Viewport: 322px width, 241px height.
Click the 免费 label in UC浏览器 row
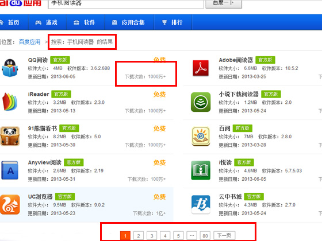click(160, 197)
